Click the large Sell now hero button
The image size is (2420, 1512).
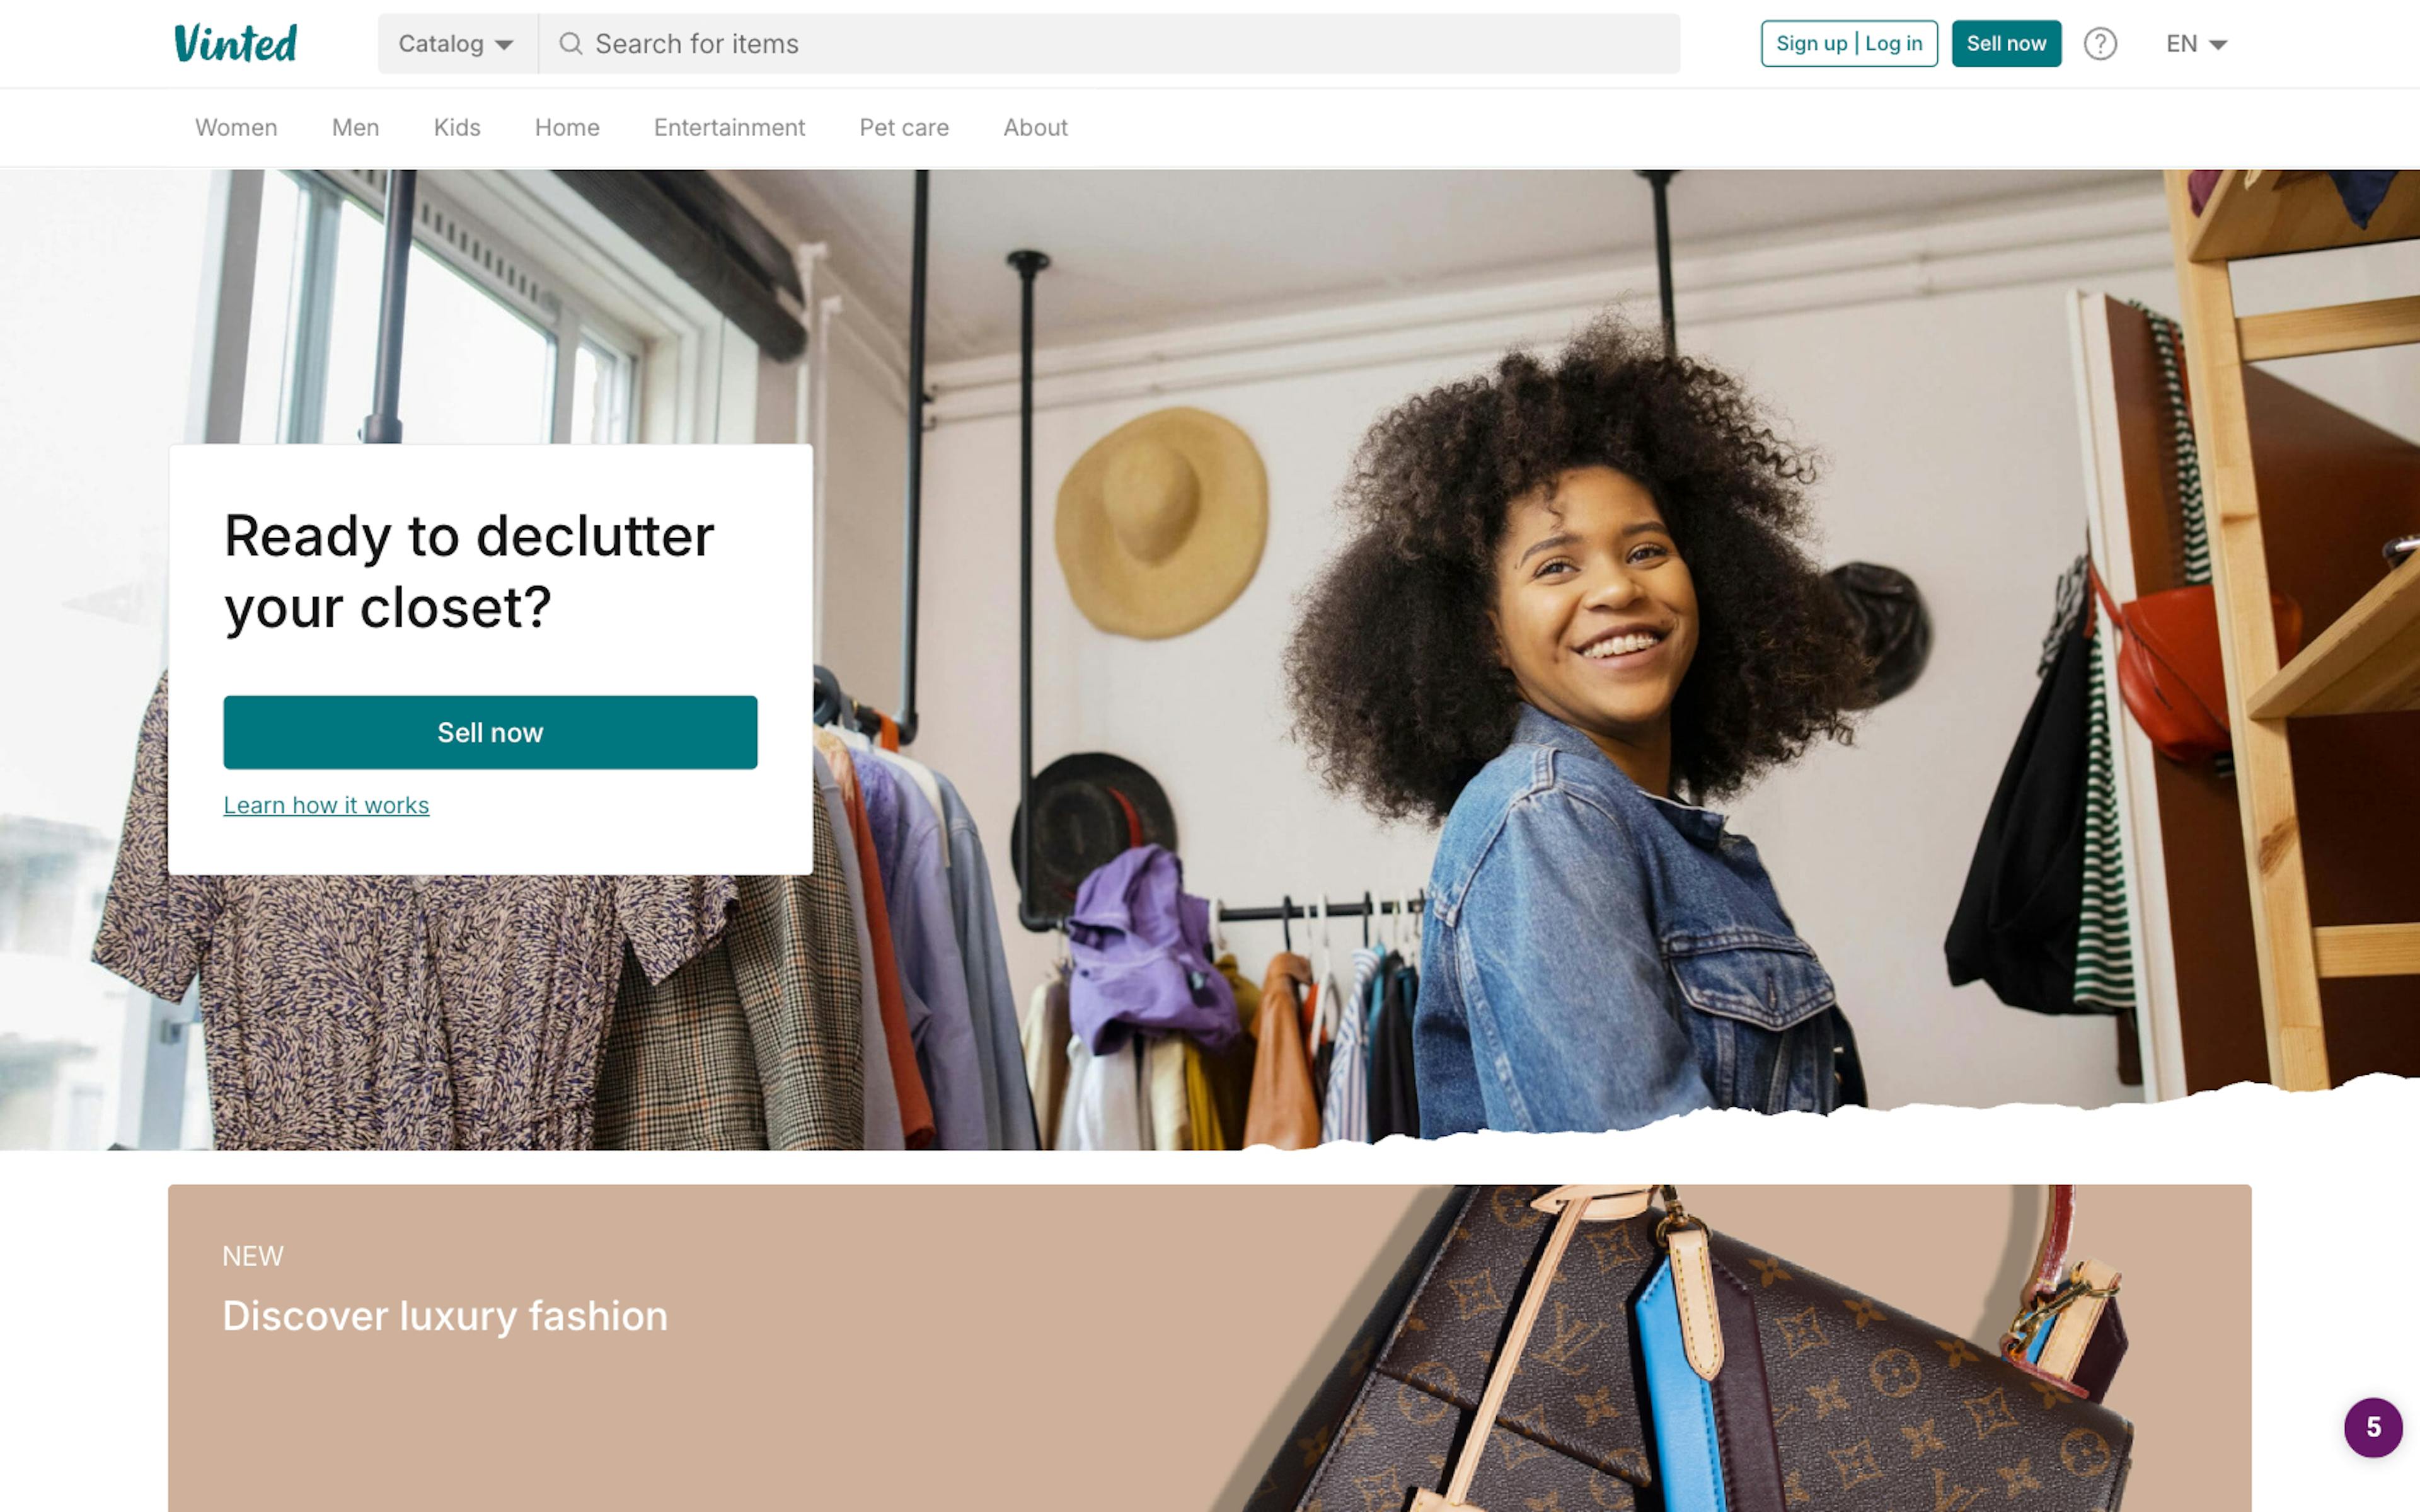pos(490,732)
